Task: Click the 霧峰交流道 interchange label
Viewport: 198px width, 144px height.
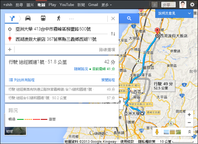Action: (x=153, y=112)
